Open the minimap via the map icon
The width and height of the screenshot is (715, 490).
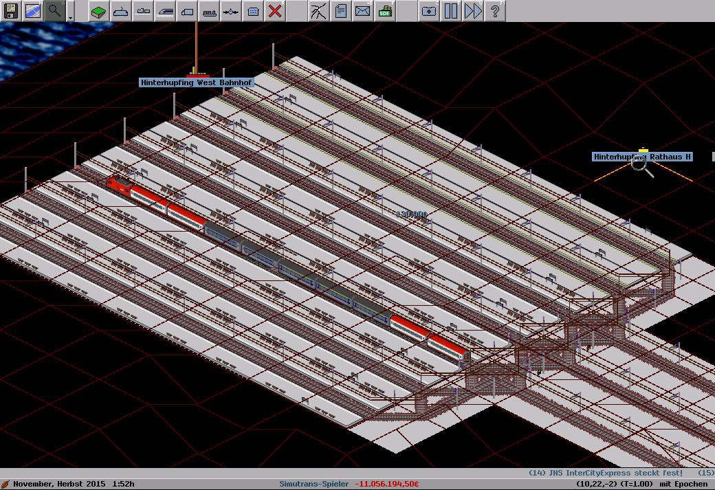33,10
